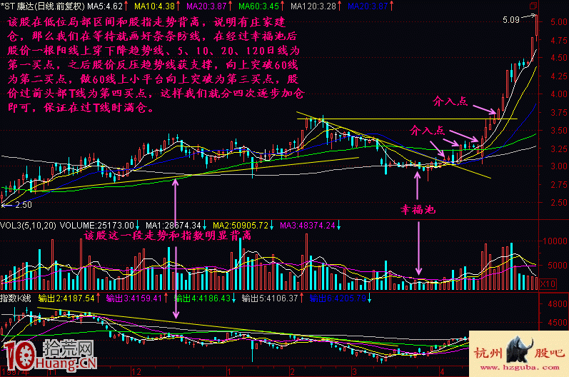Click the 3.75 price axis label
Screen dimensions: 569x377
point(558,113)
